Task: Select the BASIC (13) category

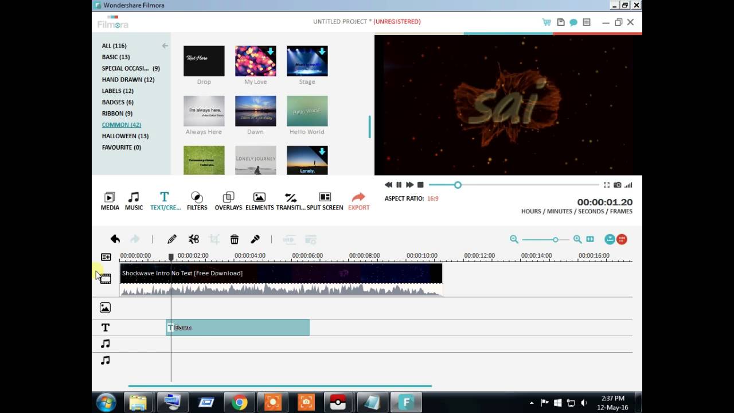Action: 116,57
